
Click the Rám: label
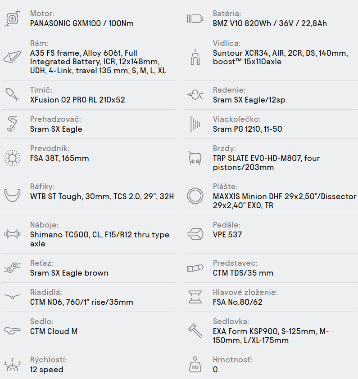click(x=39, y=43)
